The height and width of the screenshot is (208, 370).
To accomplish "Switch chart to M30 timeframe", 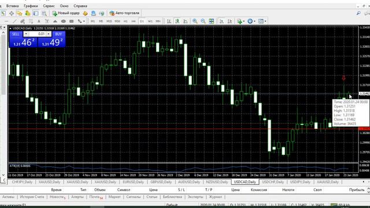I will click(117, 21).
